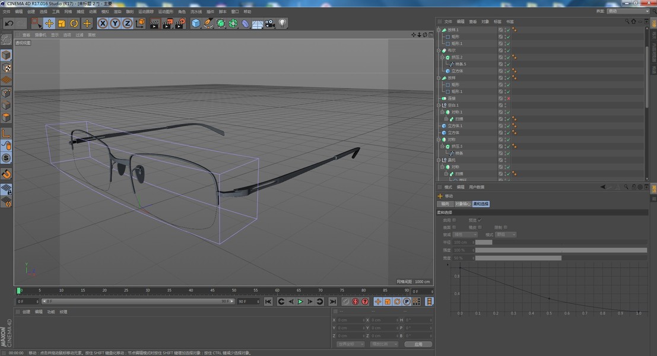Select the Scale tool icon
Image resolution: width=657 pixels, height=356 pixels.
click(62, 24)
